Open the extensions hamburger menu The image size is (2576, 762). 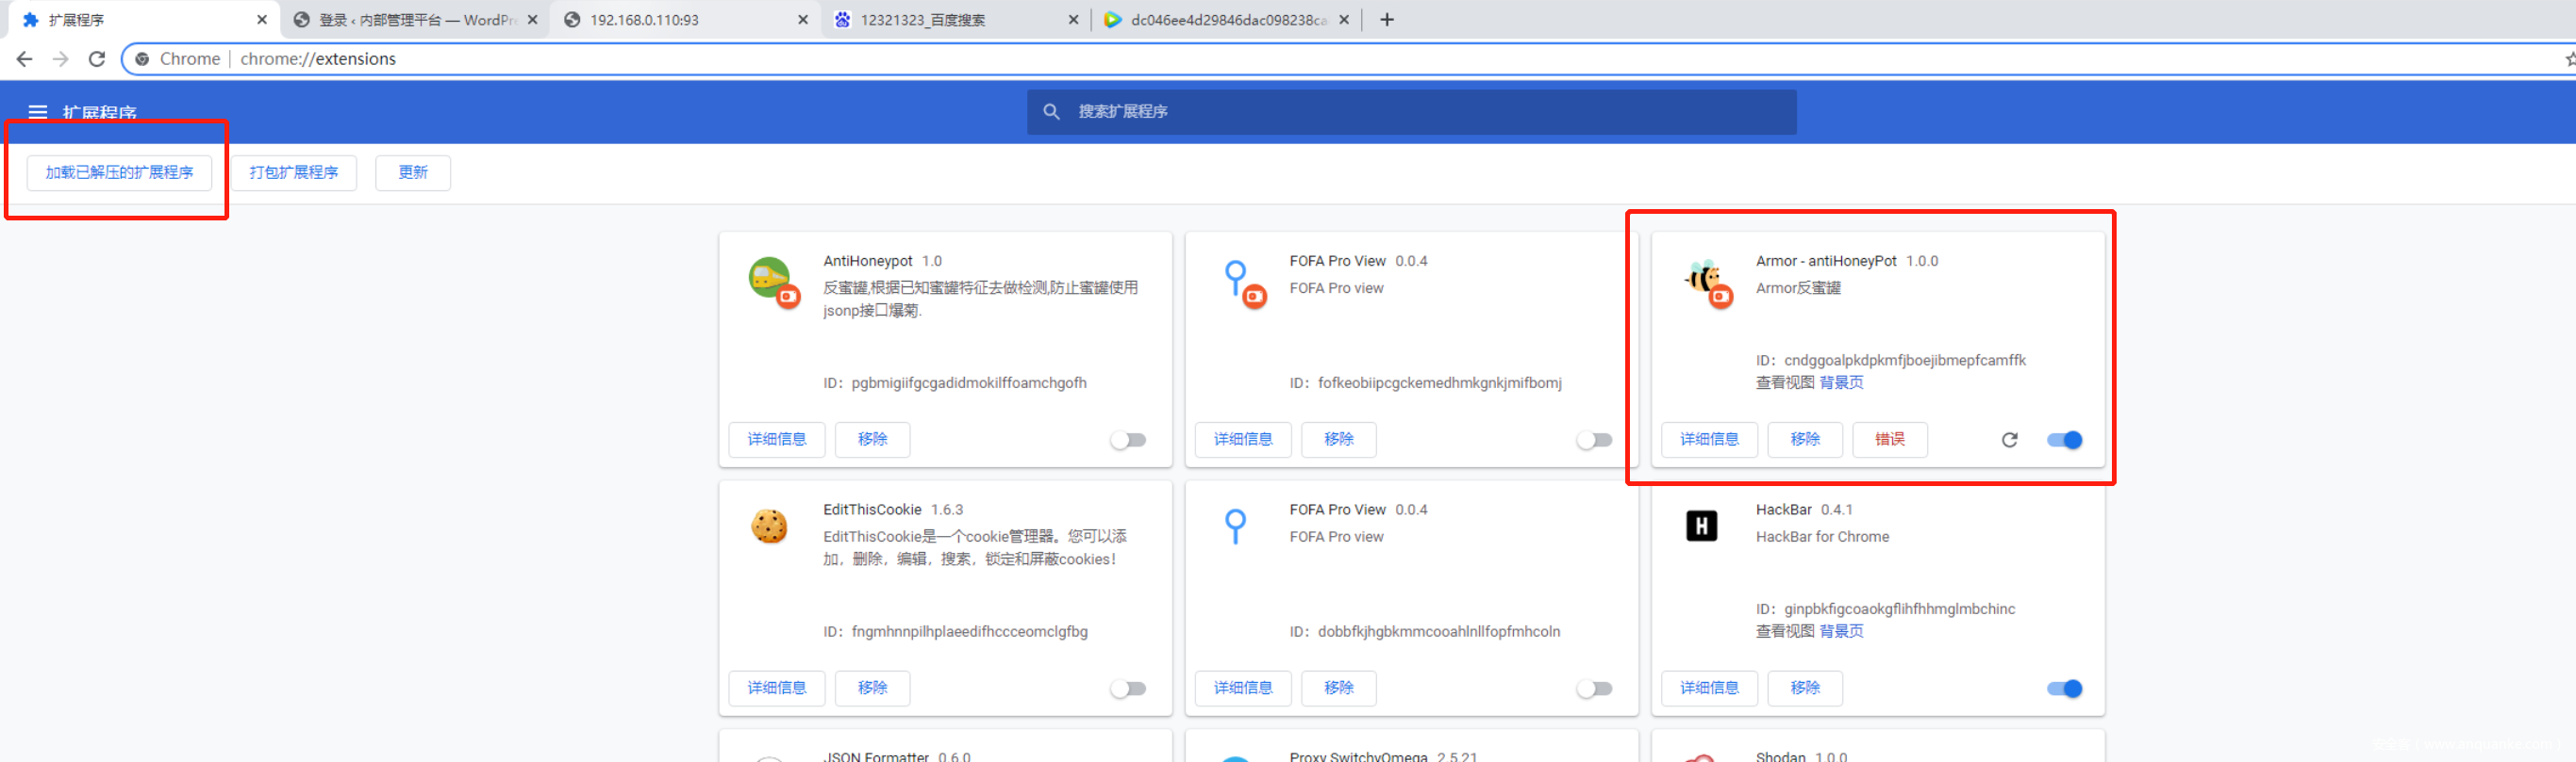(x=38, y=112)
